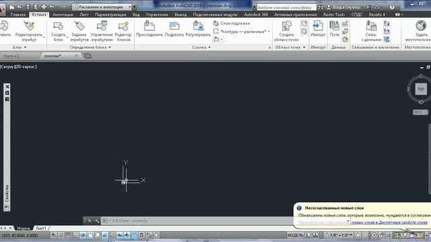Click Задать местоположение globe icon
431x242 pixels.
pyautogui.click(x=421, y=26)
